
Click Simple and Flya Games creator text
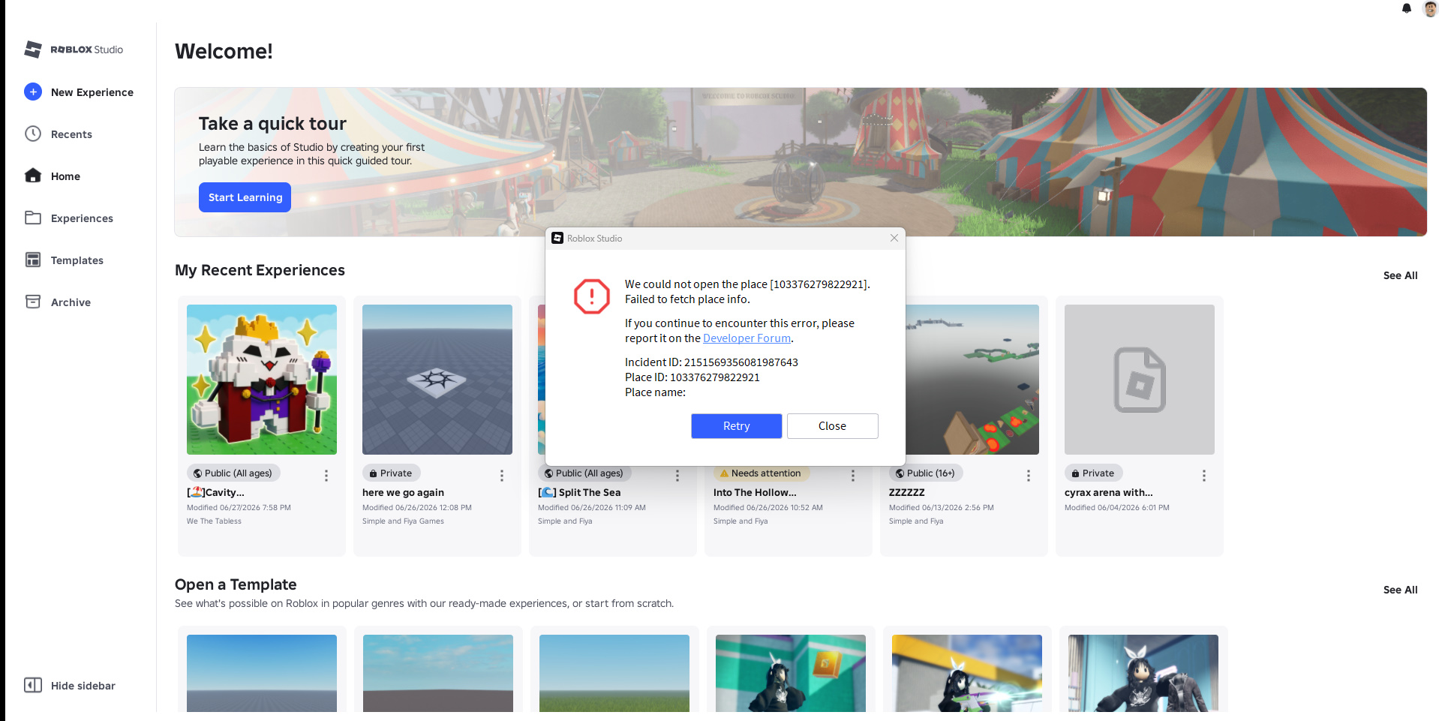[403, 521]
